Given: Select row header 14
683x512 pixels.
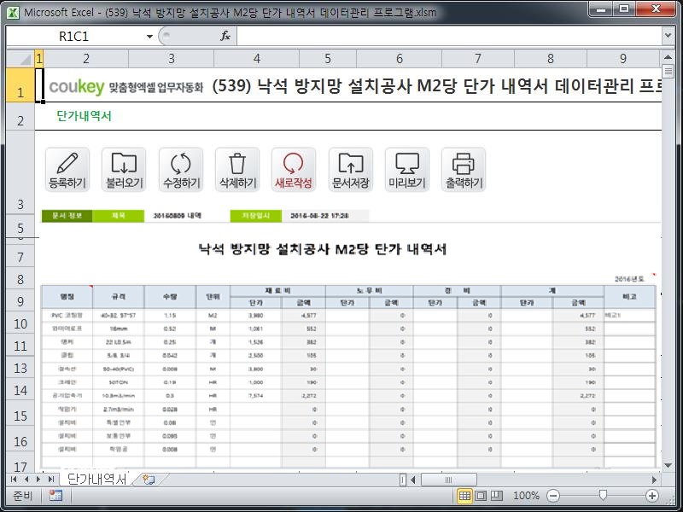Looking at the screenshot, I should point(20,391).
